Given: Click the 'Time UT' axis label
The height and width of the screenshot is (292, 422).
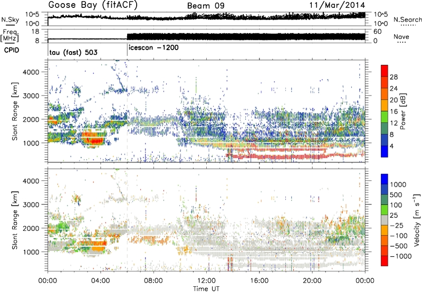Looking at the screenshot, I should click(x=206, y=289).
